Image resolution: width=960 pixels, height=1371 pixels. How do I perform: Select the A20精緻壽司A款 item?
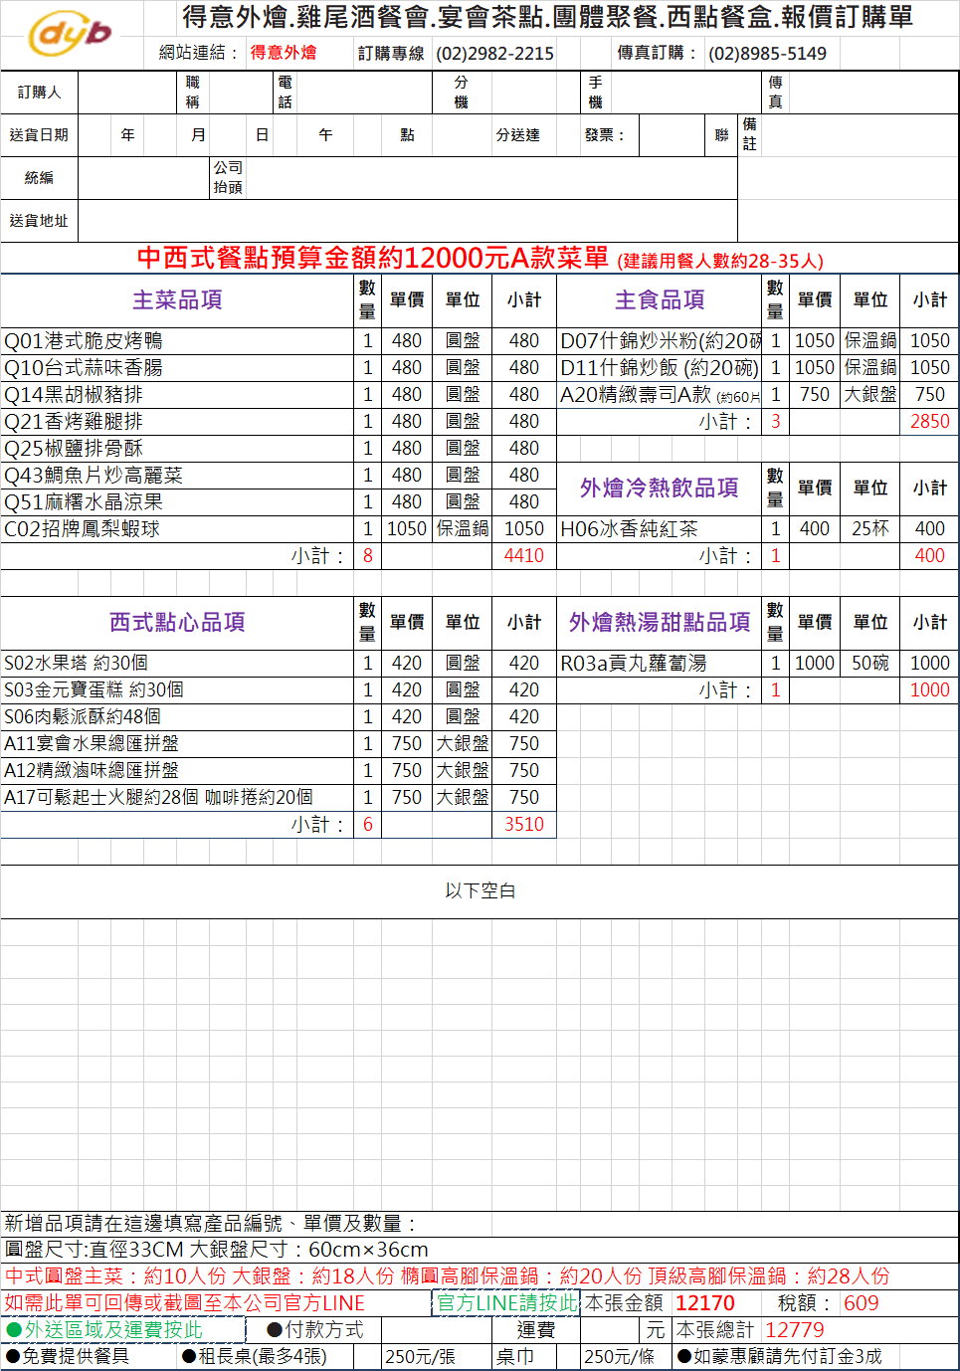(x=660, y=395)
